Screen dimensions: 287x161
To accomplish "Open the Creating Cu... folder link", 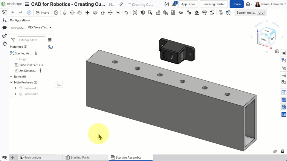I will pyautogui.click(x=140, y=4).
